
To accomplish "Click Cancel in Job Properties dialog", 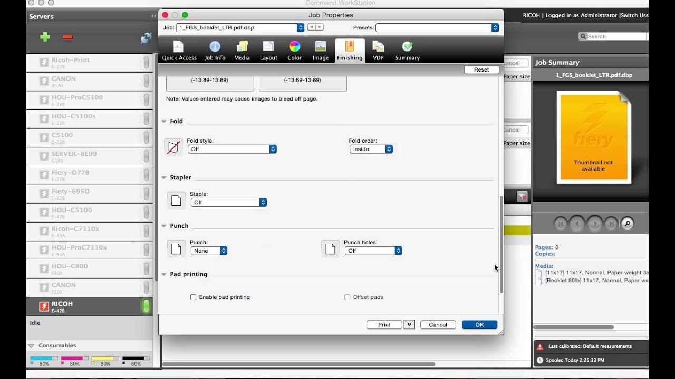I will 438,325.
